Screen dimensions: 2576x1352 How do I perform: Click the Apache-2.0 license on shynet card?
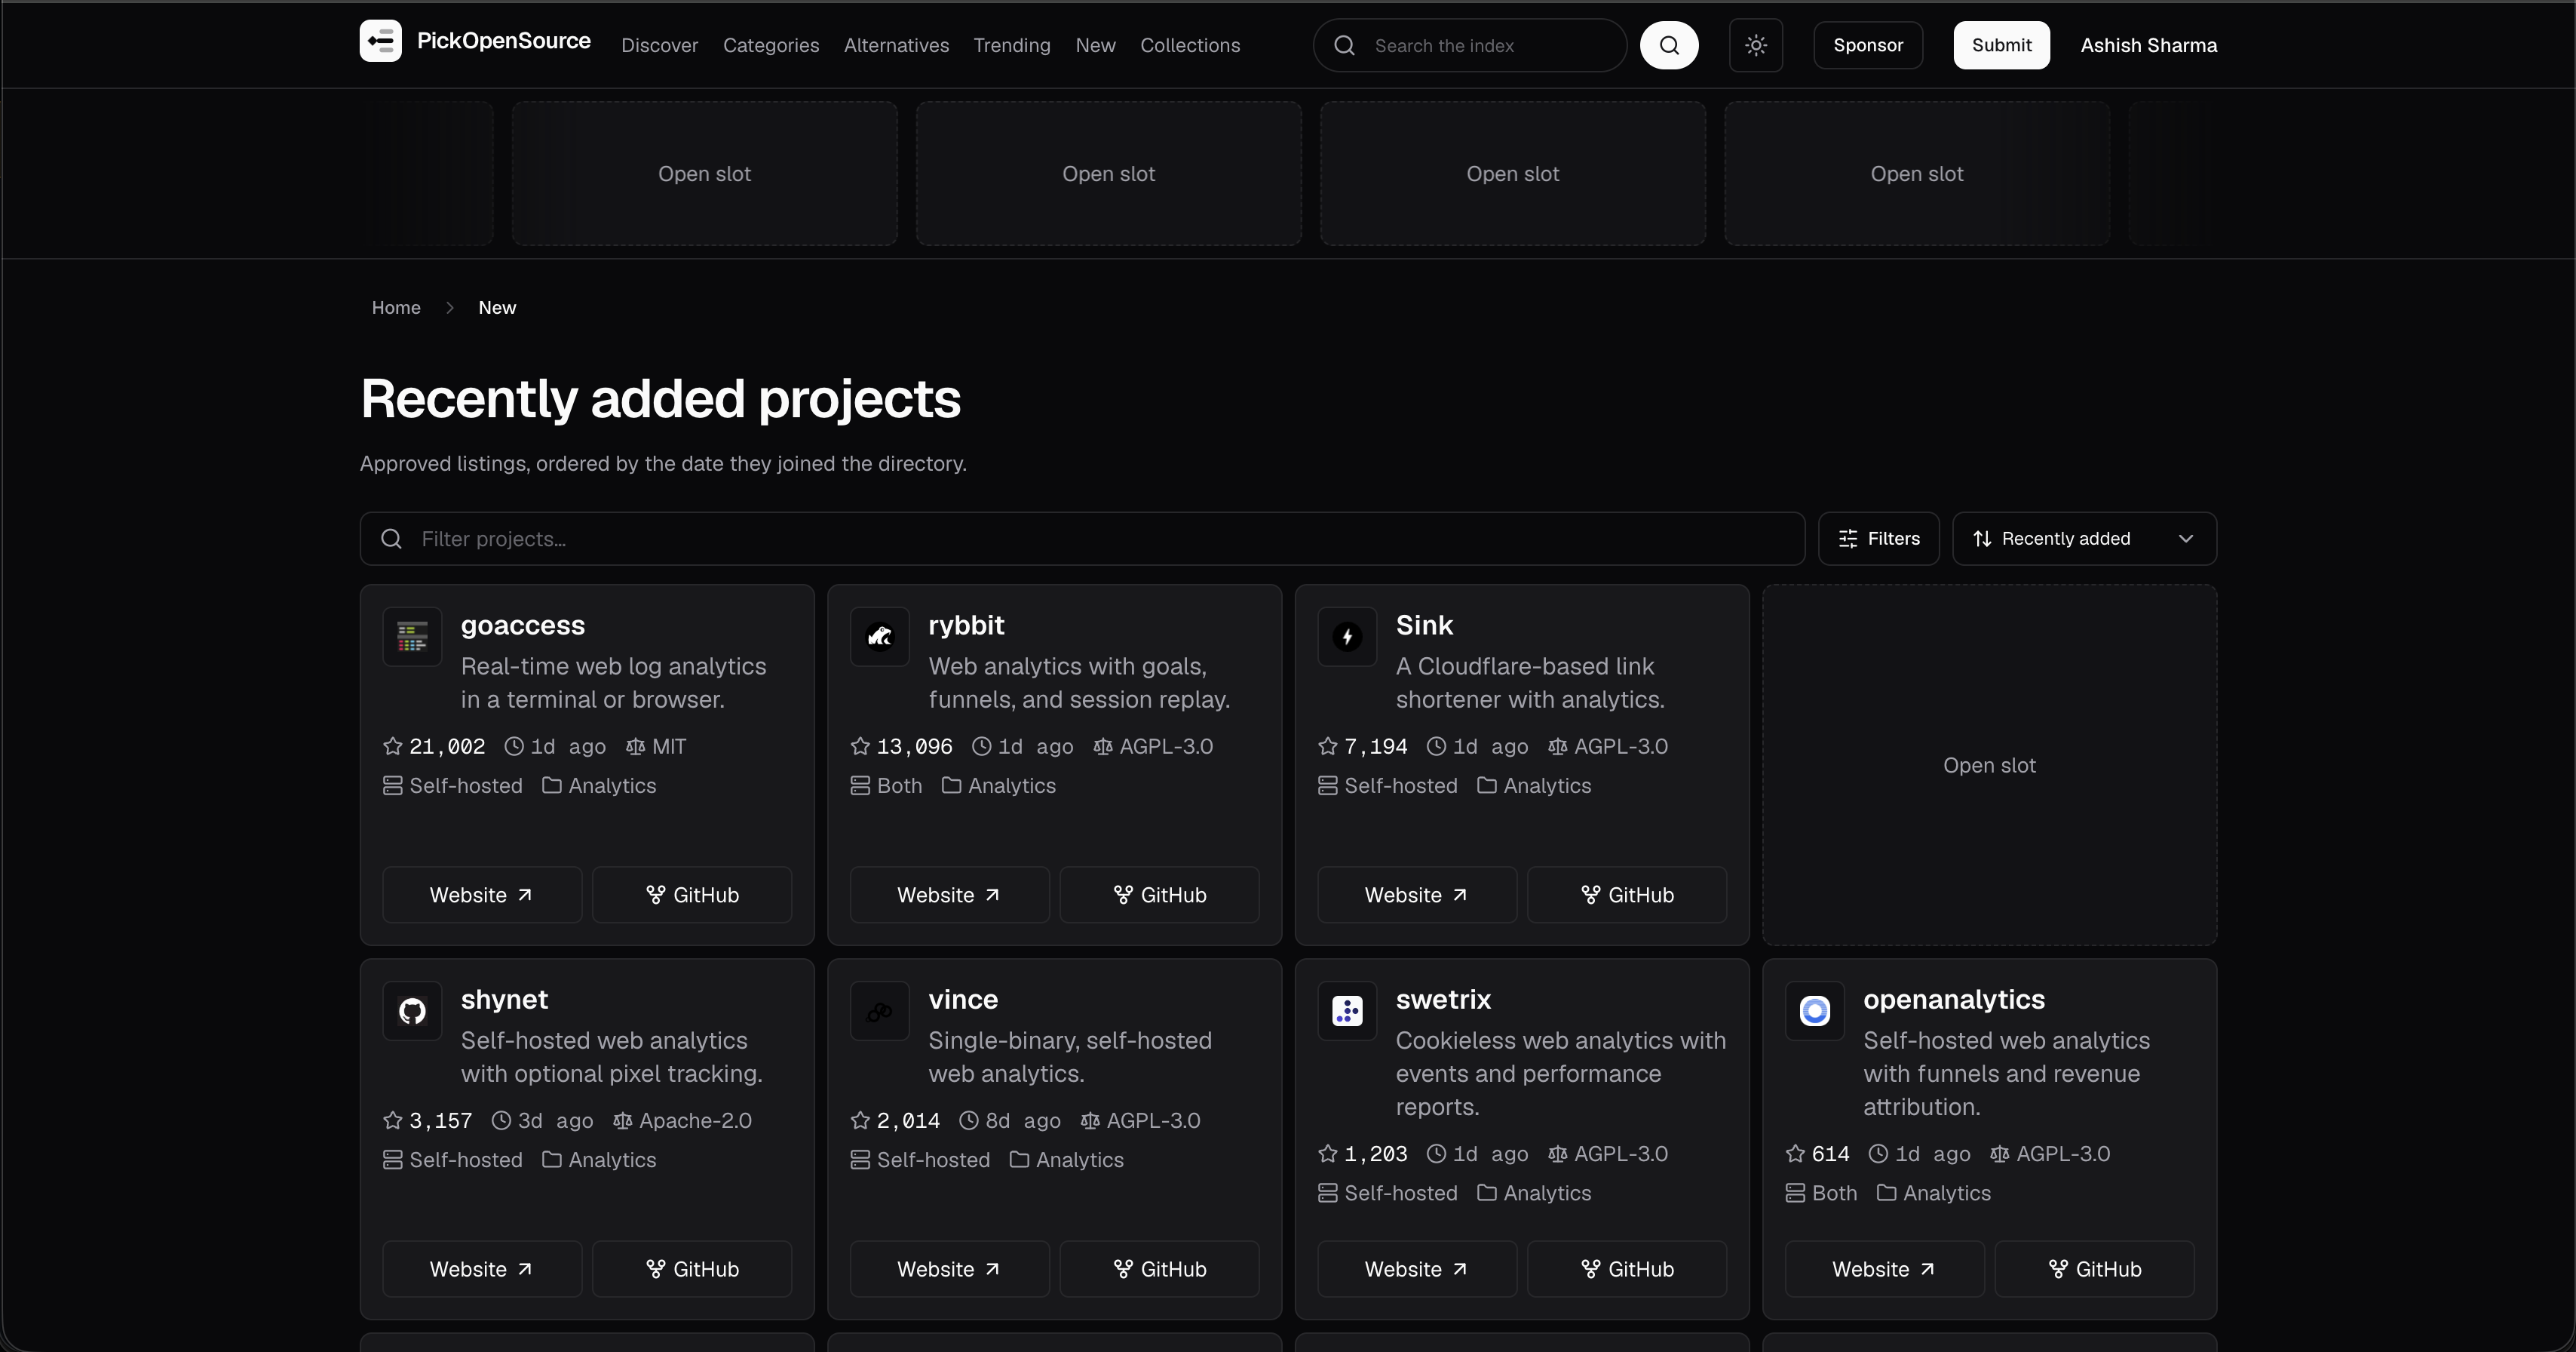click(695, 1121)
